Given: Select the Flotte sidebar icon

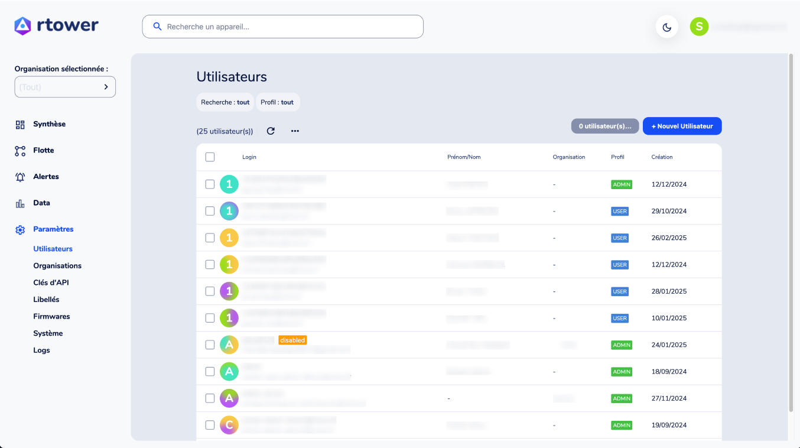Looking at the screenshot, I should coord(19,150).
